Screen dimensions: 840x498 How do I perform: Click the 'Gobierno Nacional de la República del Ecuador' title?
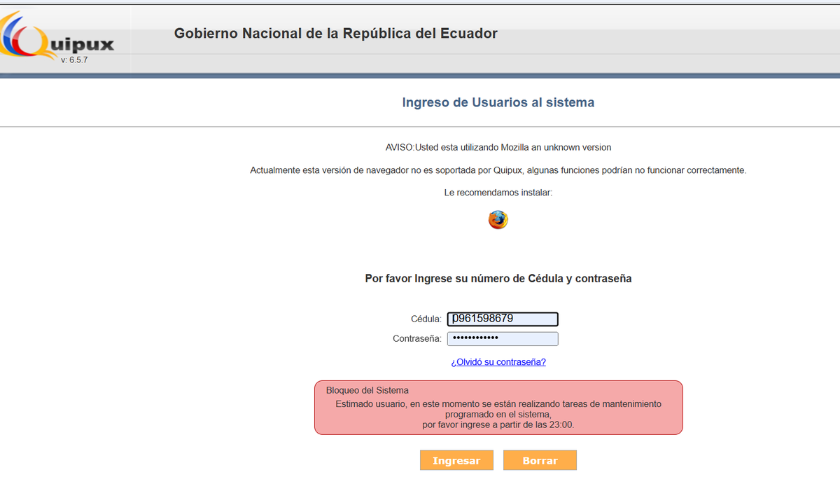click(336, 33)
